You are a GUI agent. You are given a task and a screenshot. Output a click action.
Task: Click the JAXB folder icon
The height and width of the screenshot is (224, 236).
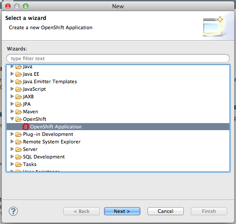(19, 97)
